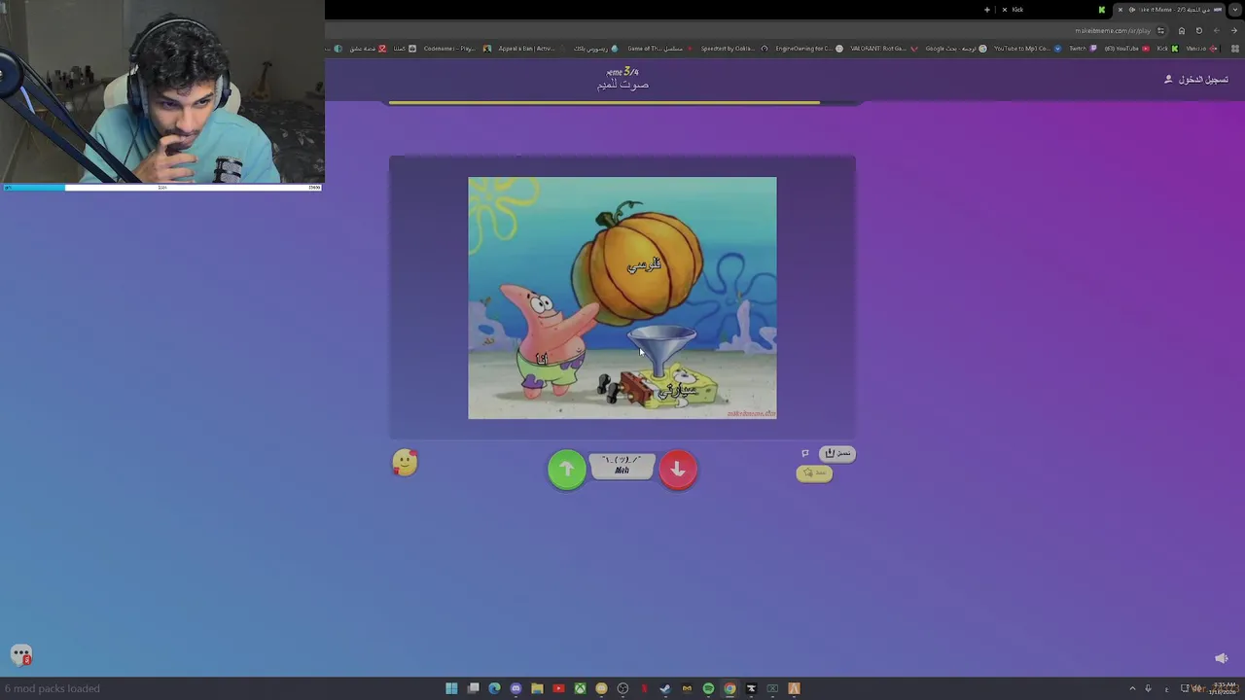Open Spotify from the taskbar
Image resolution: width=1245 pixels, height=700 pixels.
click(708, 688)
